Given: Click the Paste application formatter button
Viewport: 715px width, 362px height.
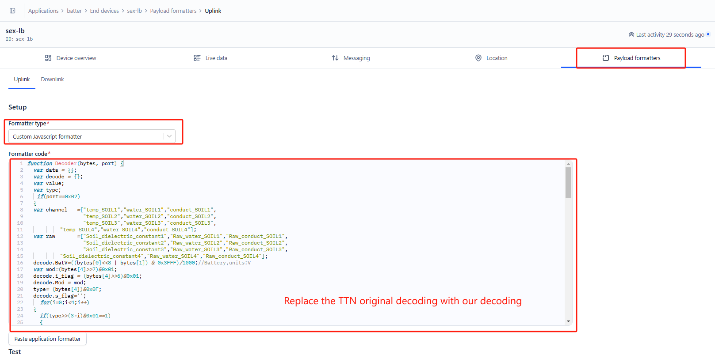Looking at the screenshot, I should [x=48, y=339].
